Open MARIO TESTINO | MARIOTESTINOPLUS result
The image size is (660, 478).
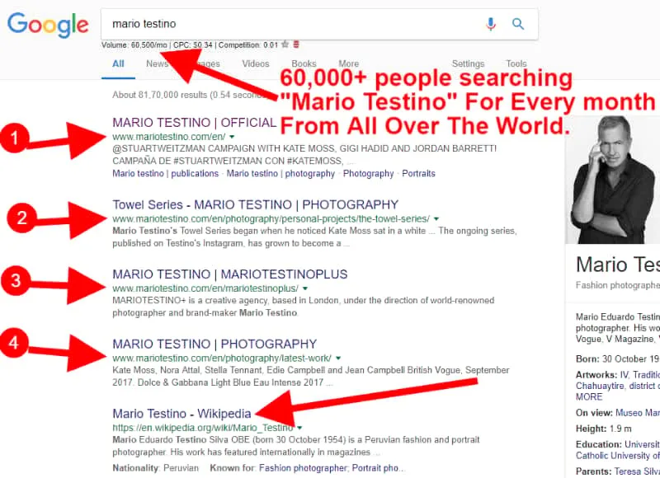coord(230,274)
